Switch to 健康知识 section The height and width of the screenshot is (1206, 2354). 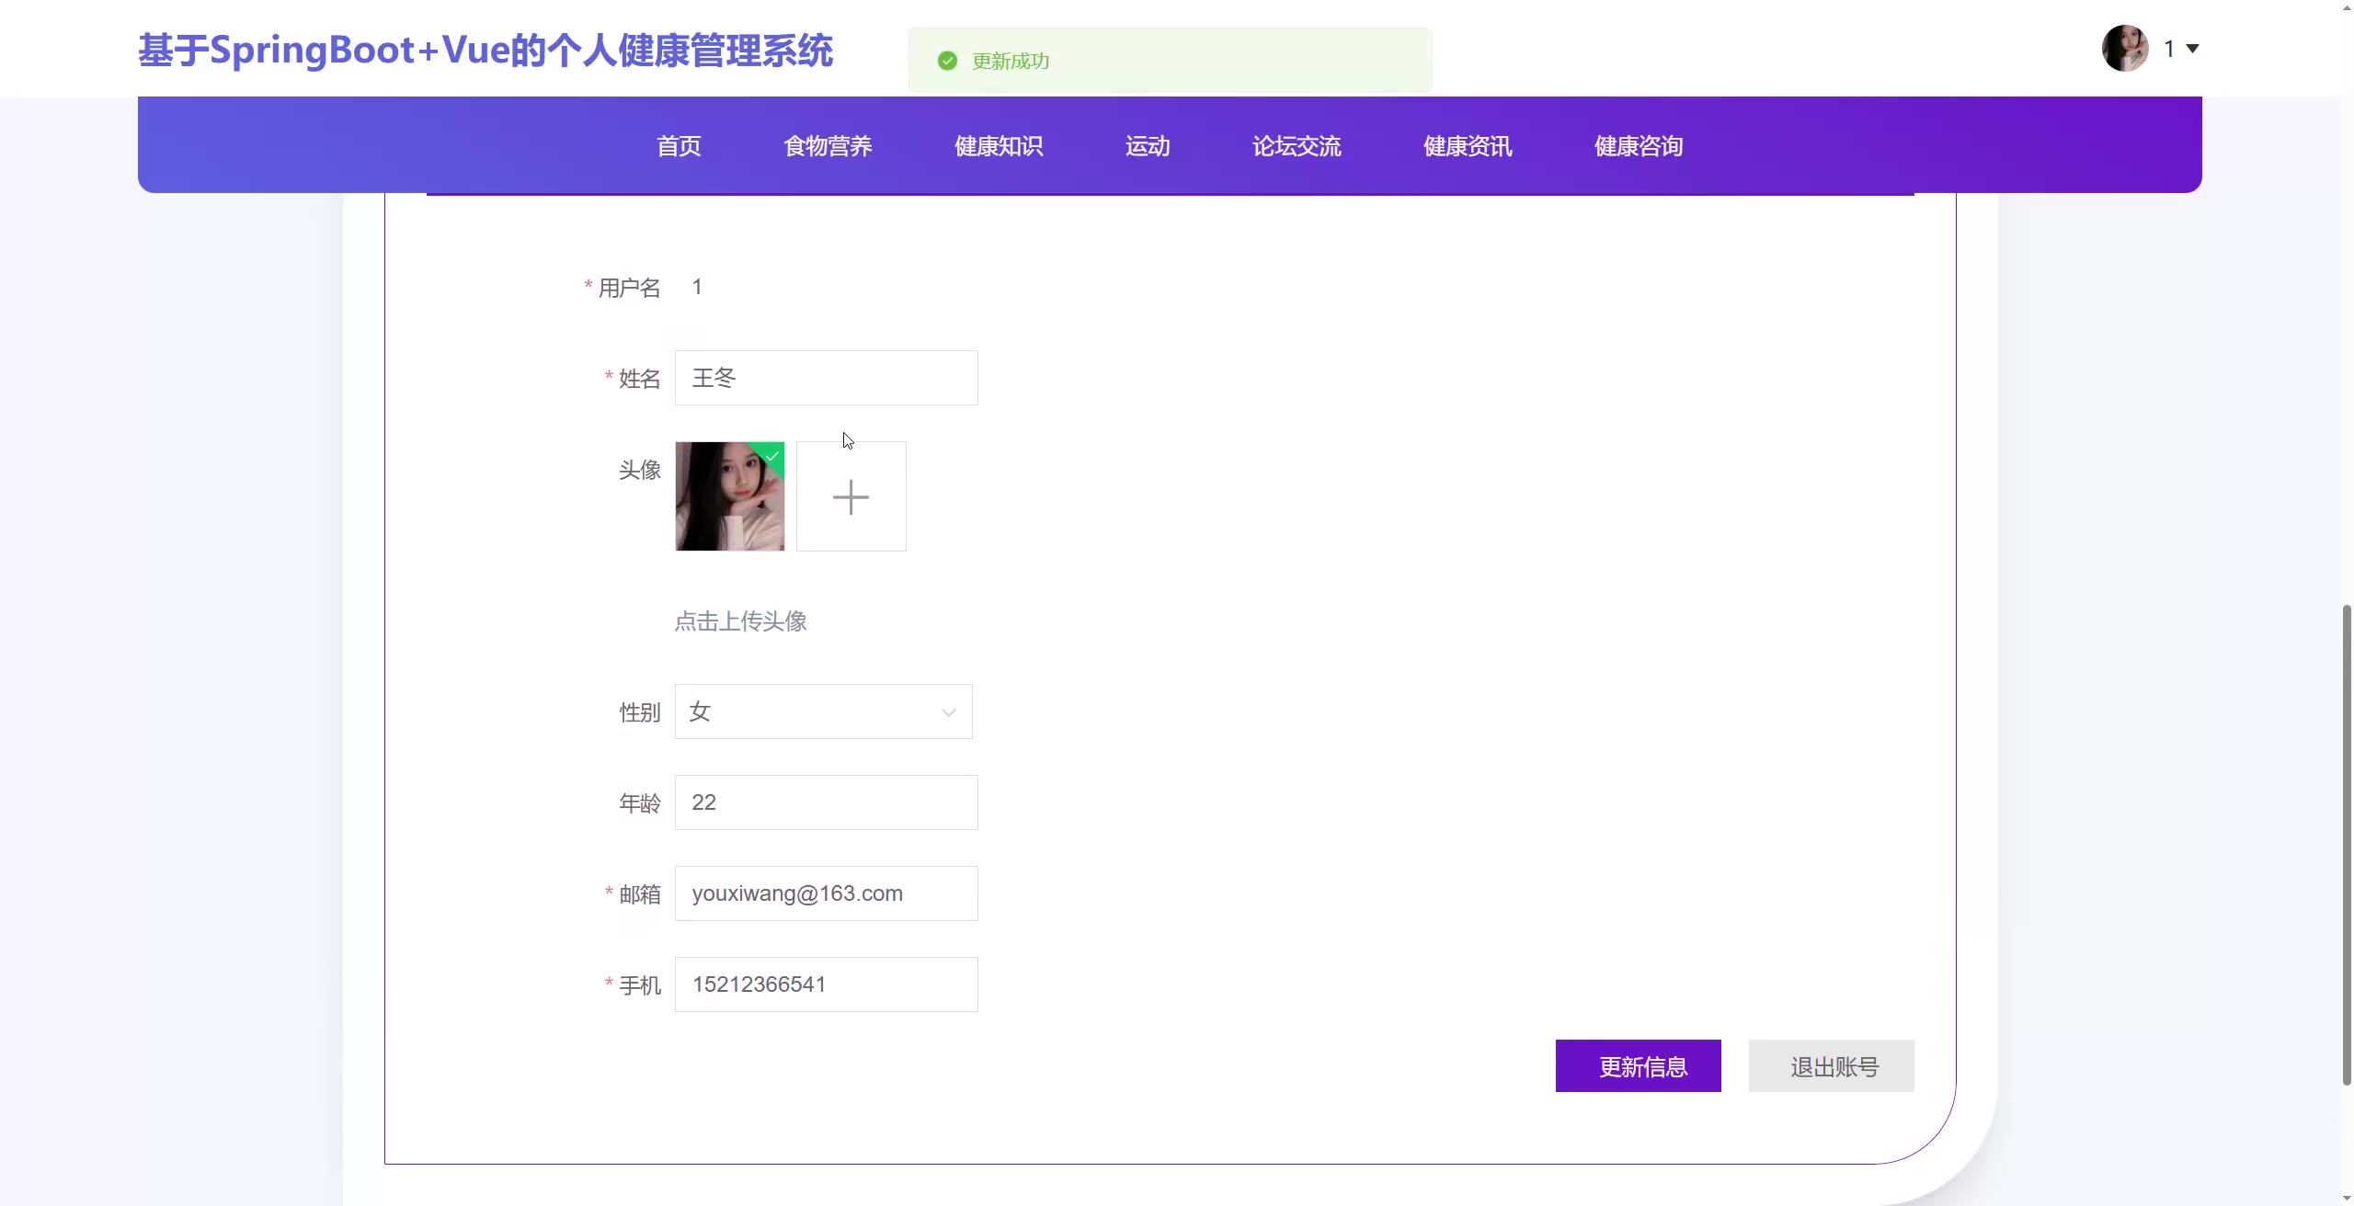tap(999, 146)
